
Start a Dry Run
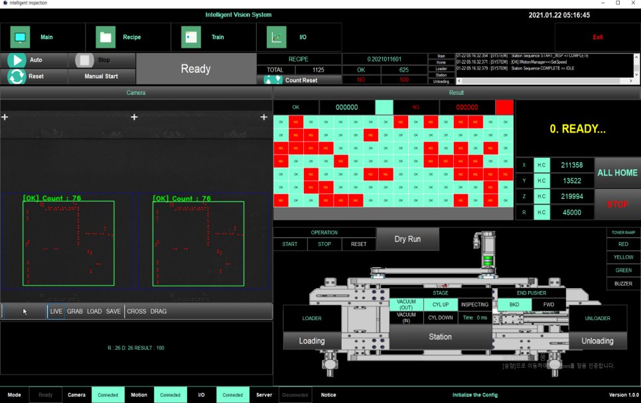(x=407, y=239)
